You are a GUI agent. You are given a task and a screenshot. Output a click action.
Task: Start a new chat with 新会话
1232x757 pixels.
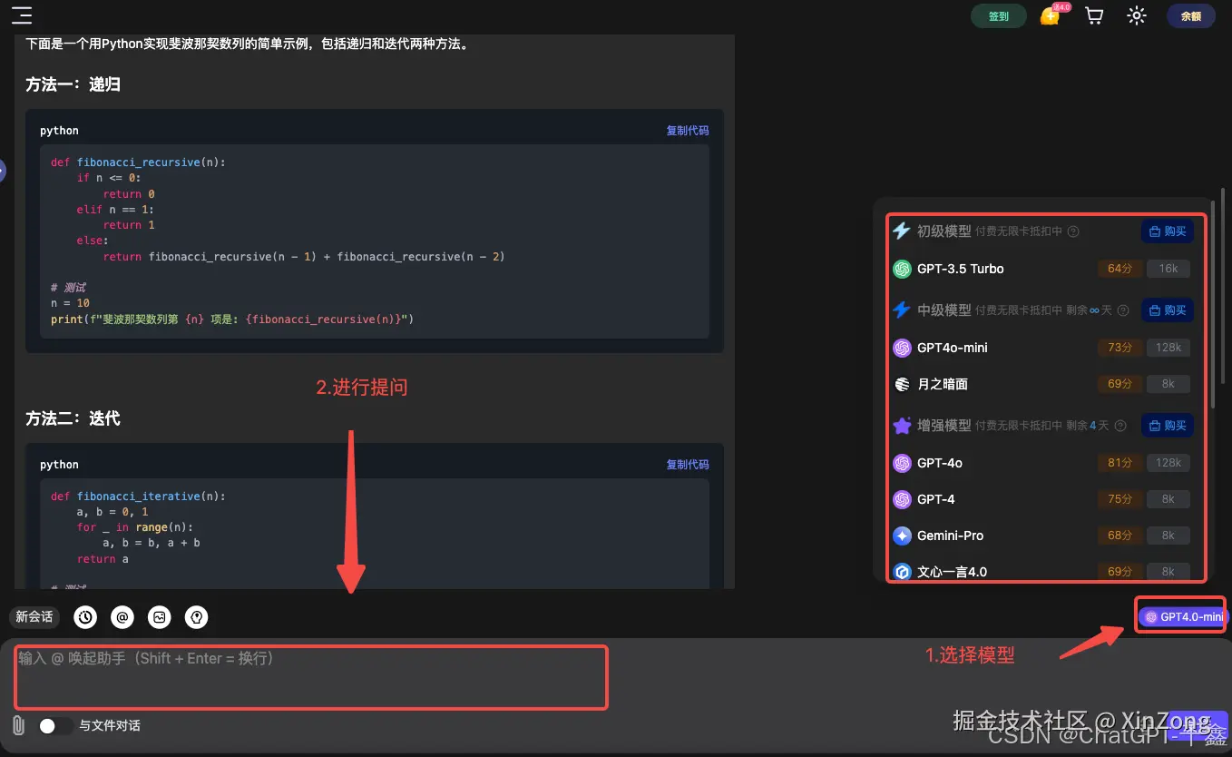(34, 617)
